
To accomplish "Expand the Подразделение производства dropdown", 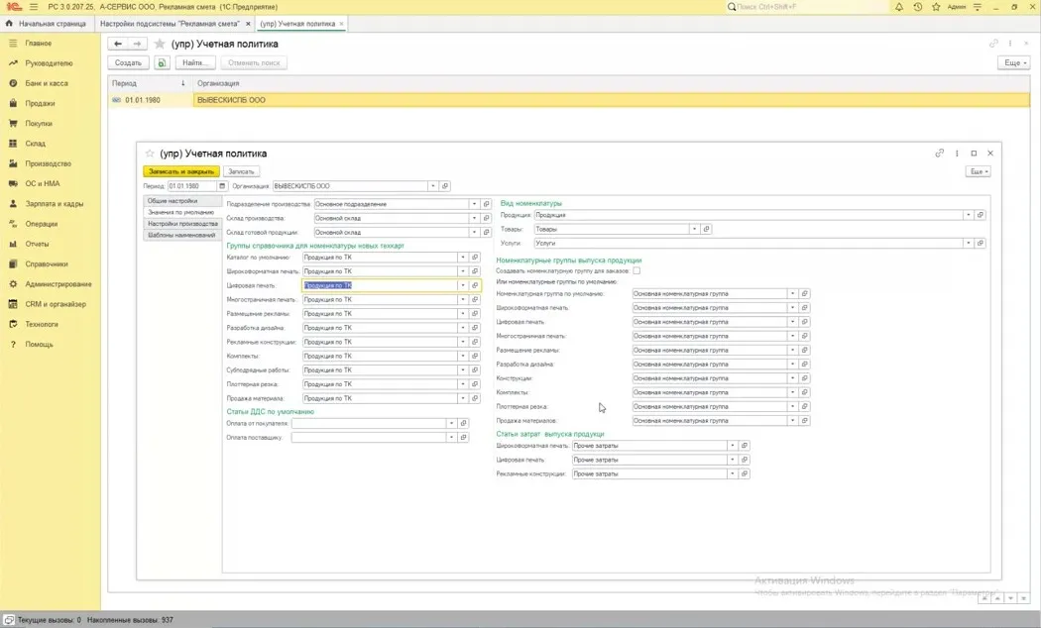I will point(474,204).
